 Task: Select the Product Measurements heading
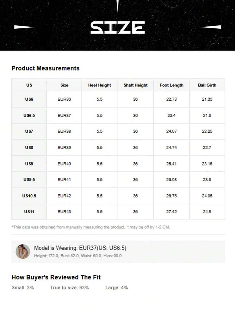click(x=45, y=68)
